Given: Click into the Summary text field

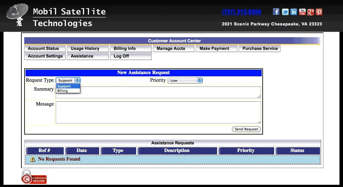Looking at the screenshot, I should click(158, 92).
